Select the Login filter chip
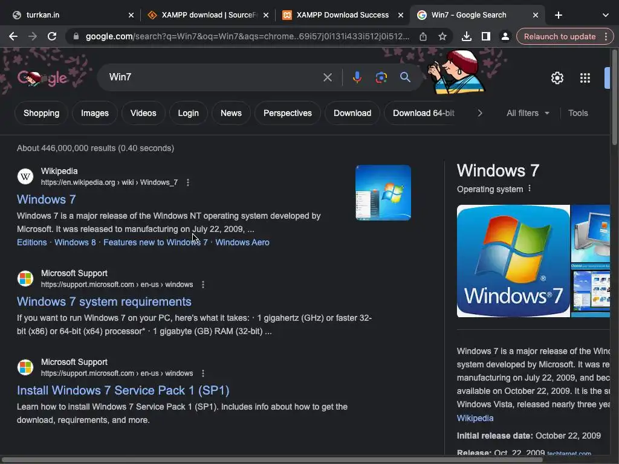This screenshot has height=464, width=619. 189,113
